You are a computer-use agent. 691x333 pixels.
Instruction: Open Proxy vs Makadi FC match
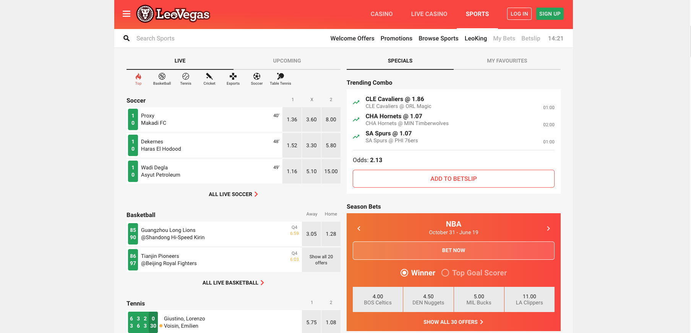pos(204,119)
